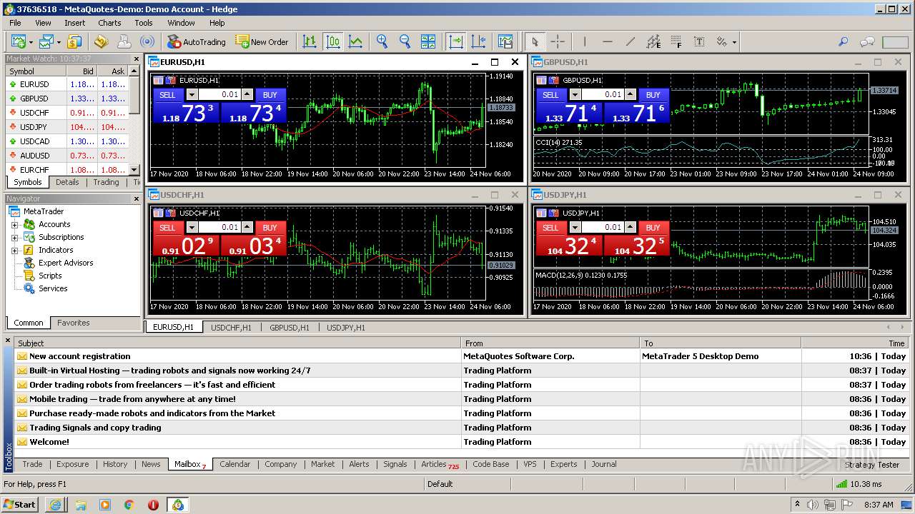915x514 pixels.
Task: Zoom out the chart
Action: pyautogui.click(x=405, y=41)
